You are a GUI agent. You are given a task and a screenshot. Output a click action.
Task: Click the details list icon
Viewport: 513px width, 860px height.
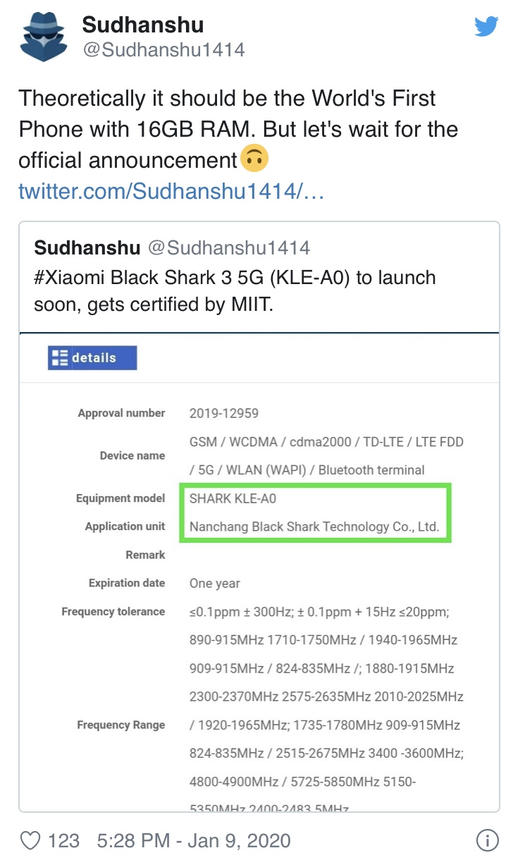point(59,357)
